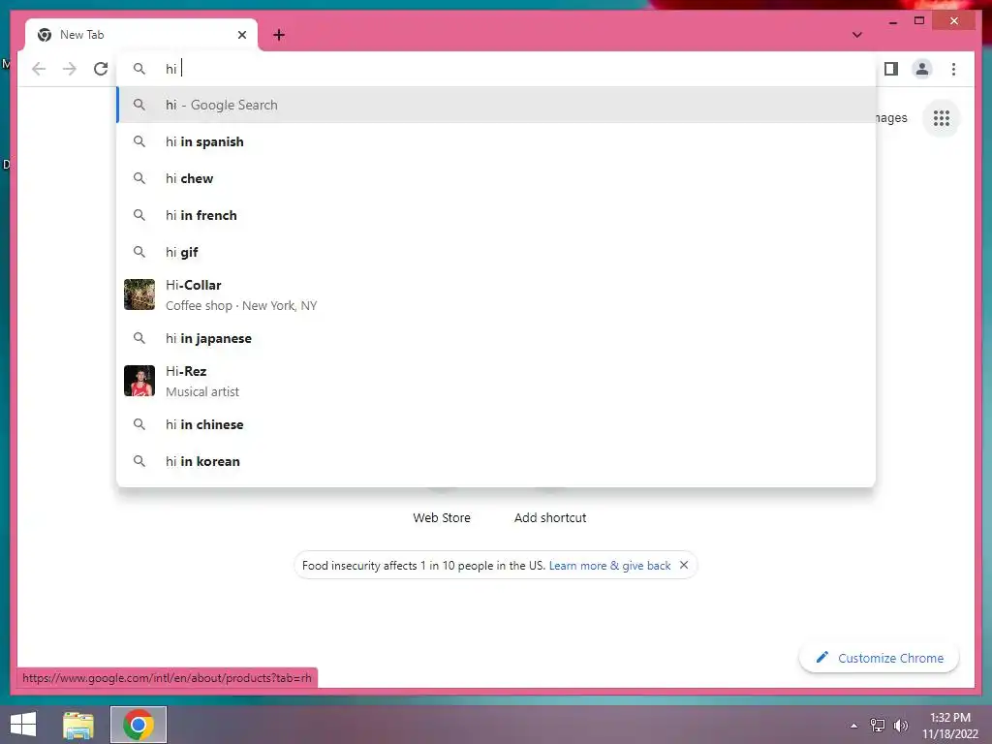Click the browser forward arrow
Screen dimensions: 992x744
[70, 69]
